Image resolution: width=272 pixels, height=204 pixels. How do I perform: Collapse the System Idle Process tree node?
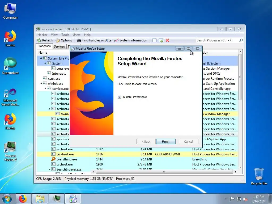(41, 58)
